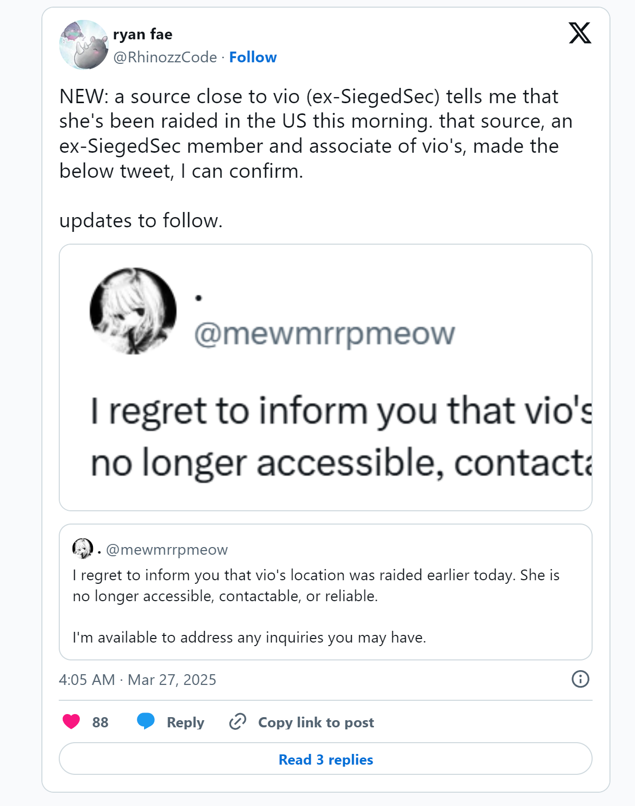Click the 88 likes count
635x806 pixels.
coord(100,722)
